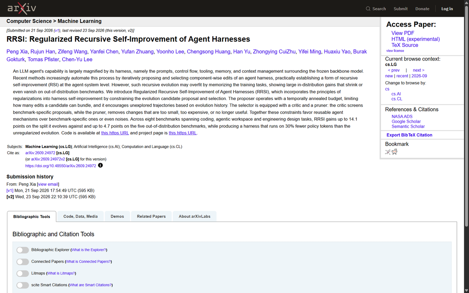The width and height of the screenshot is (469, 293).
Task: Click author Peng Xia
Action: point(17,52)
